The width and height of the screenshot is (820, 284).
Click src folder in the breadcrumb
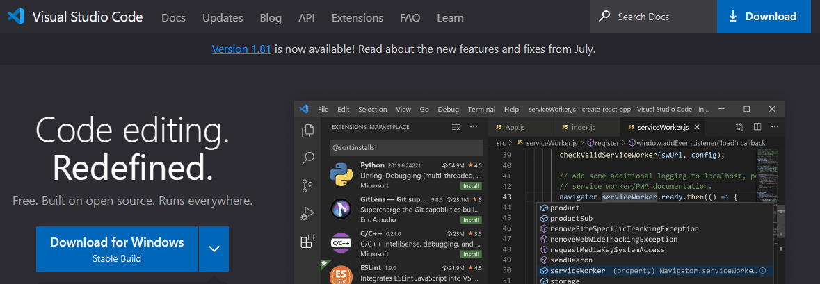501,142
